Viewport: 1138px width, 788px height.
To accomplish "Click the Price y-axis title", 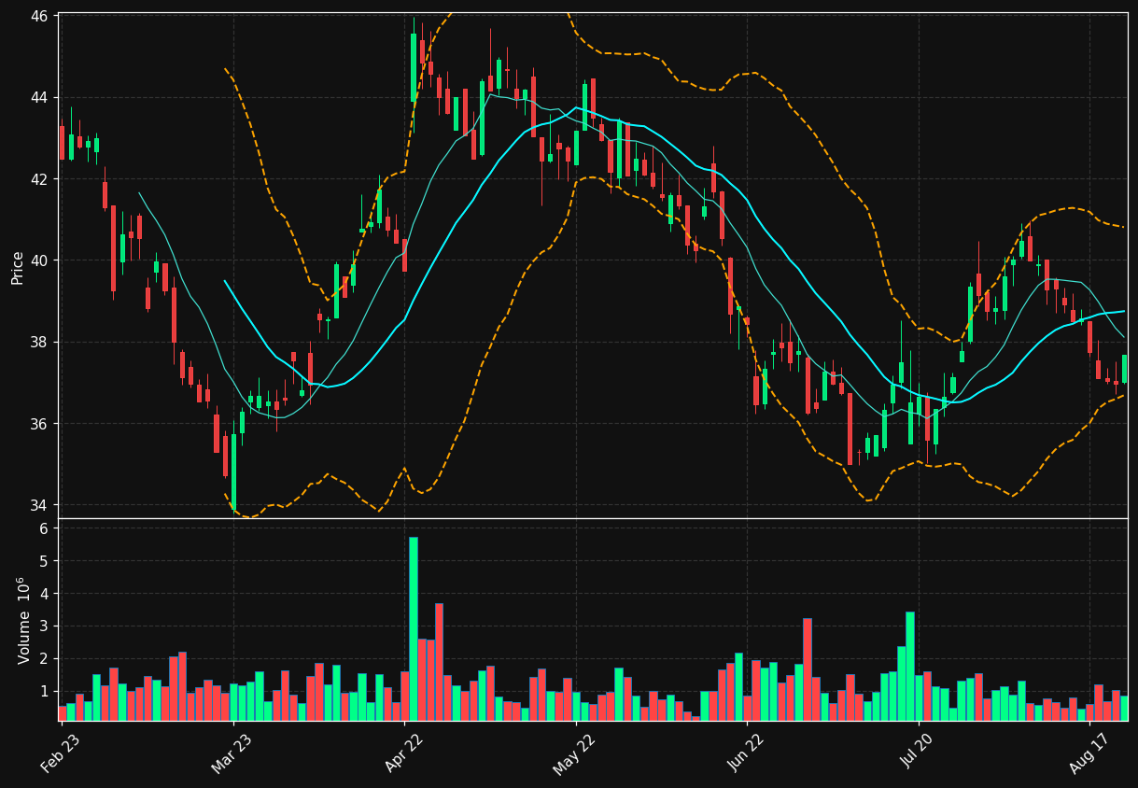I will (x=18, y=266).
